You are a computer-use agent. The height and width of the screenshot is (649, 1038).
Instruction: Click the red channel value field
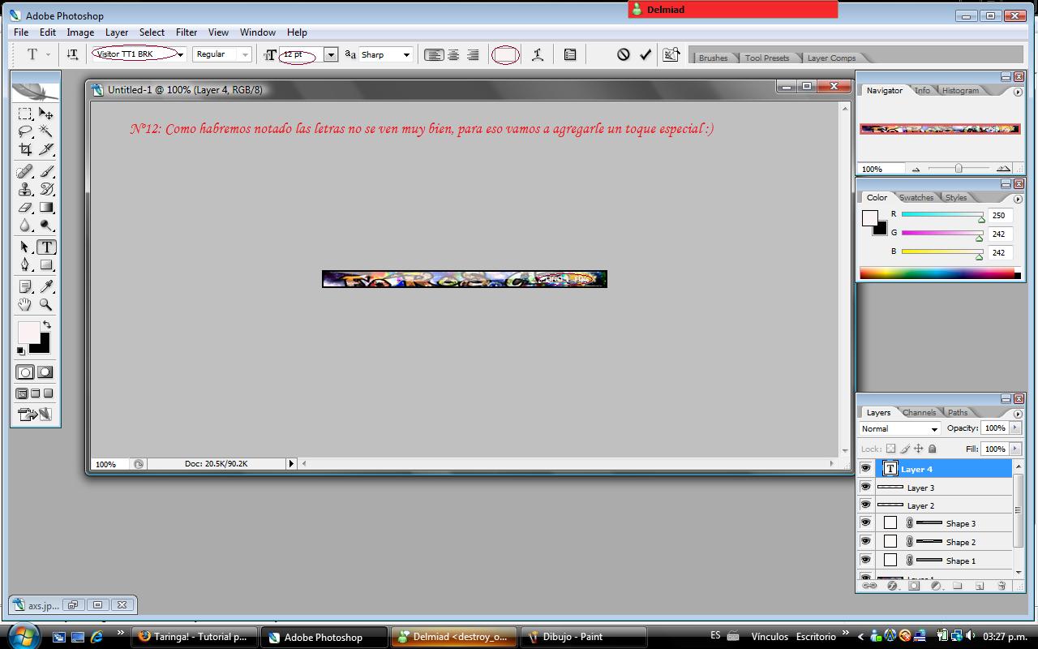click(1001, 216)
